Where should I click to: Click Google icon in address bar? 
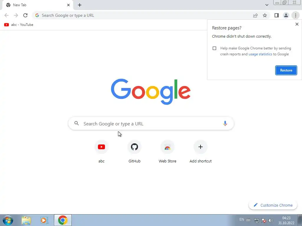37,15
